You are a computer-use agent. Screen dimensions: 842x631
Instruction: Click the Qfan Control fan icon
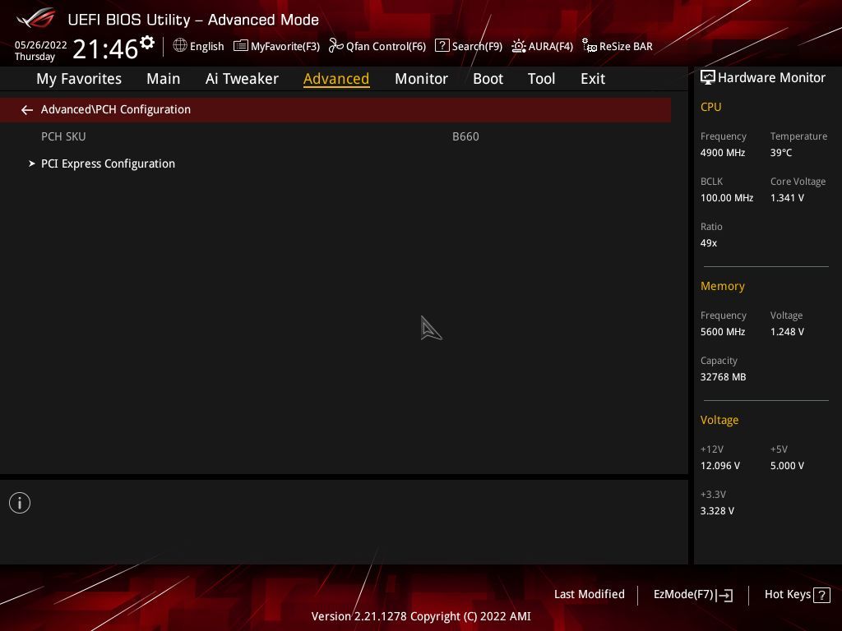335,46
